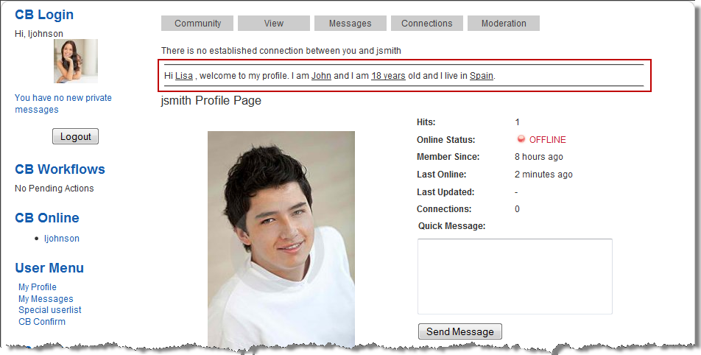Click the underlined name Lisa
The width and height of the screenshot is (701, 355).
coord(184,76)
